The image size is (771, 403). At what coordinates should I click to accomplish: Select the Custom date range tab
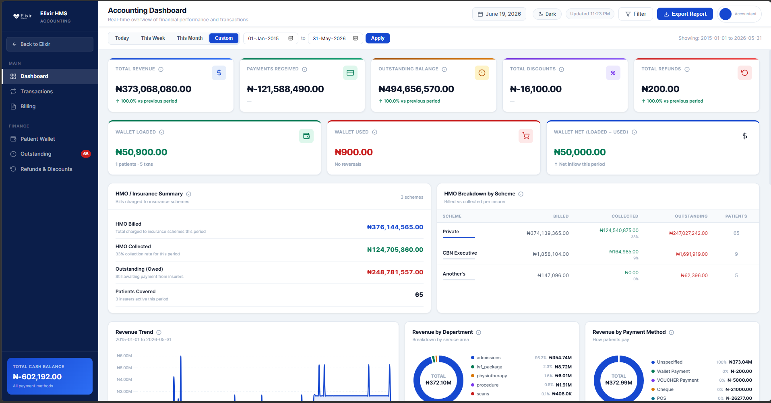coord(224,38)
